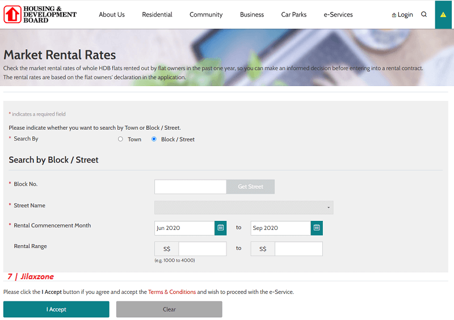The width and height of the screenshot is (454, 320).
Task: Open the Car Parks menu
Action: click(x=293, y=15)
